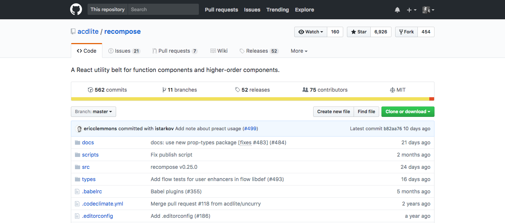Switch to the Pull requests 7 tab
This screenshot has width=505, height=223.
tap(175, 51)
